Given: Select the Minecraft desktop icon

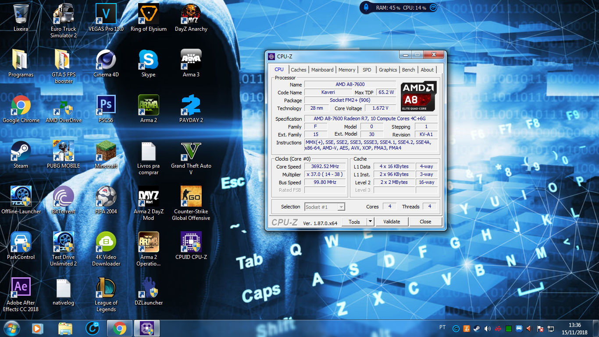Looking at the screenshot, I should 106,154.
